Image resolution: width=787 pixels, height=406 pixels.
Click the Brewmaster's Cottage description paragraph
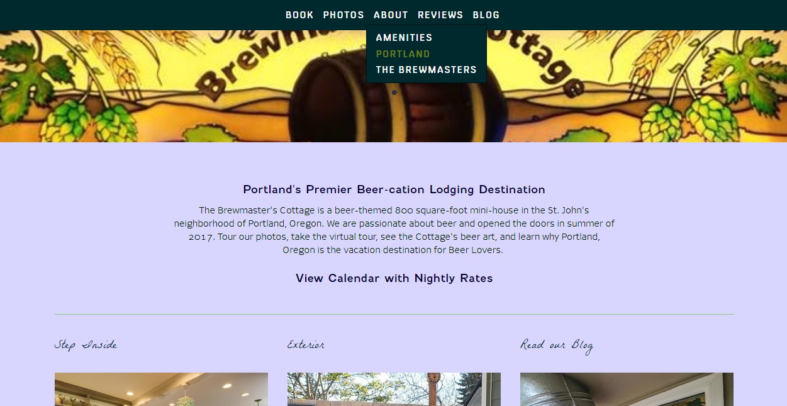394,230
